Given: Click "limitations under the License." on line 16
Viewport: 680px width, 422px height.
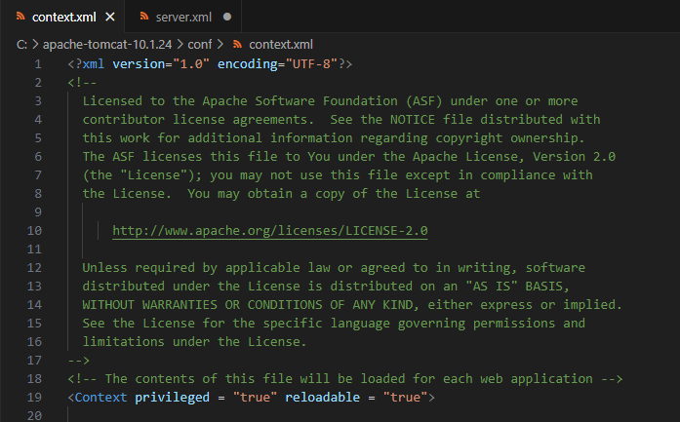Looking at the screenshot, I should point(194,342).
